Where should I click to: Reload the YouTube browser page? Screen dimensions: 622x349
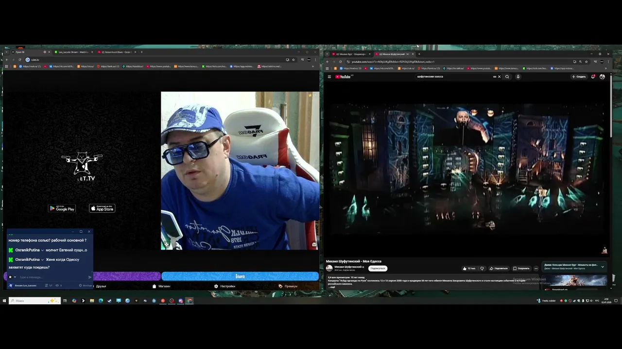pos(340,62)
